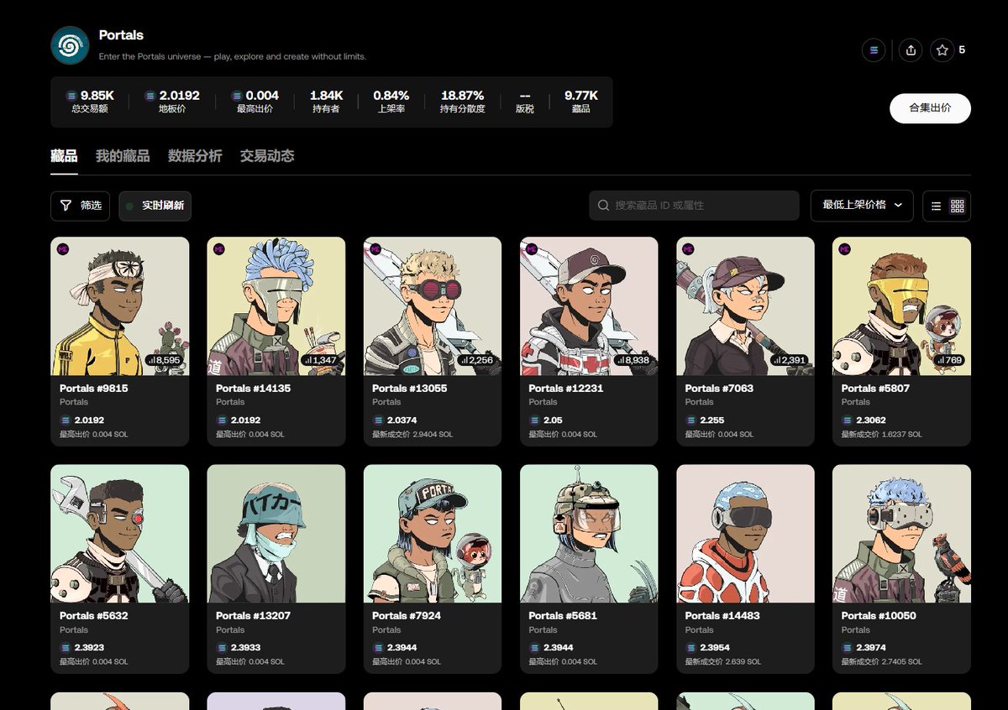Click the SOL icon beside top offer 0.004
1008x710 pixels.
[237, 96]
